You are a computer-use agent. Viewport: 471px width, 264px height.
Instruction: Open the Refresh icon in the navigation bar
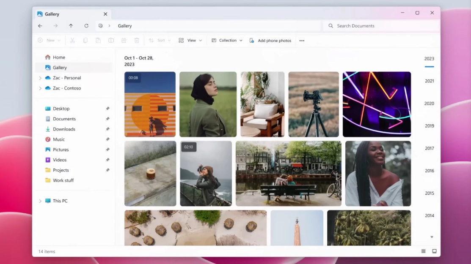click(x=86, y=26)
